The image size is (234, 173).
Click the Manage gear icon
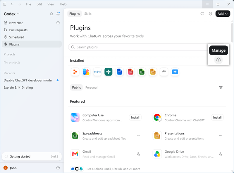218,60
